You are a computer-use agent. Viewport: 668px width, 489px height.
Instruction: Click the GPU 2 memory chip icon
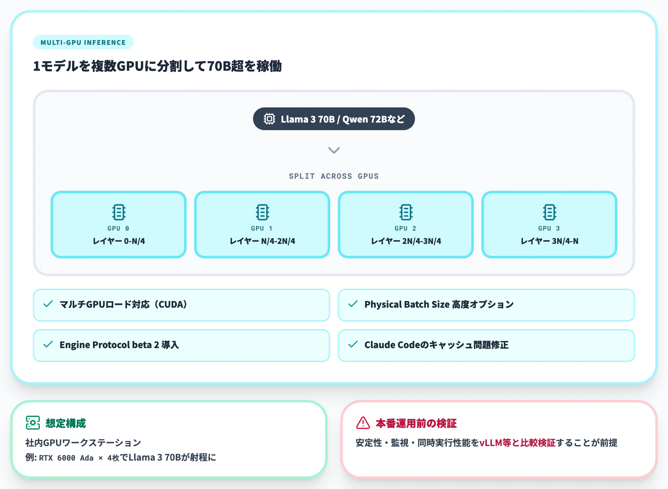tap(406, 212)
